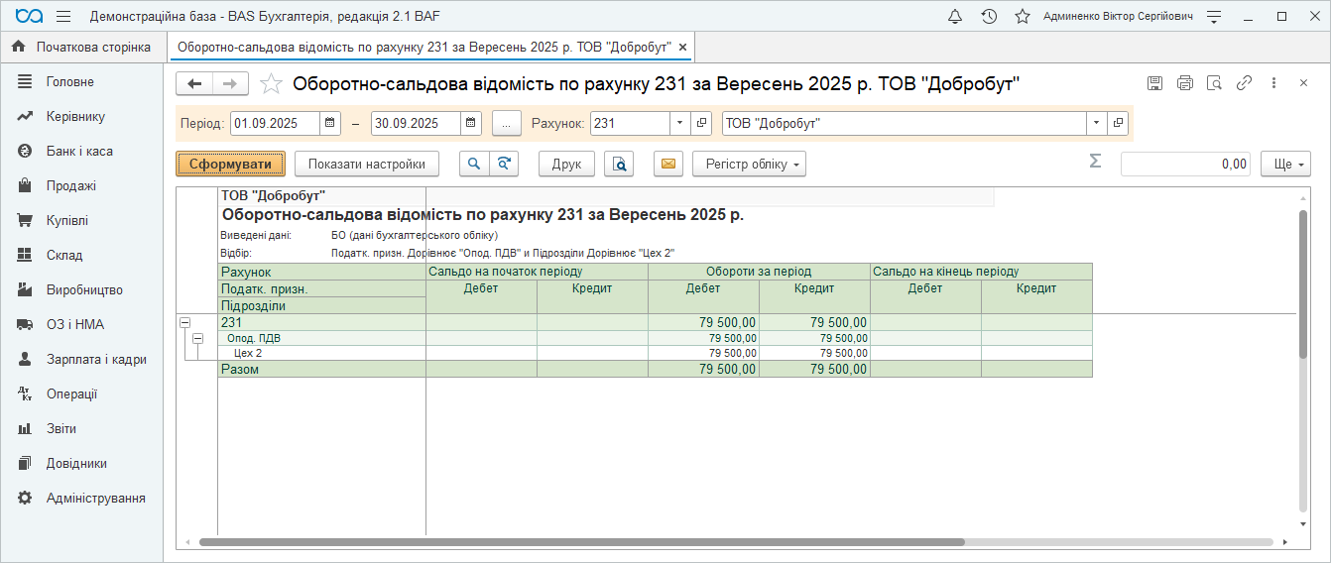Image resolution: width=1331 pixels, height=563 pixels.
Task: Expand the Рахунок 231 dropdown list
Action: pos(679,124)
